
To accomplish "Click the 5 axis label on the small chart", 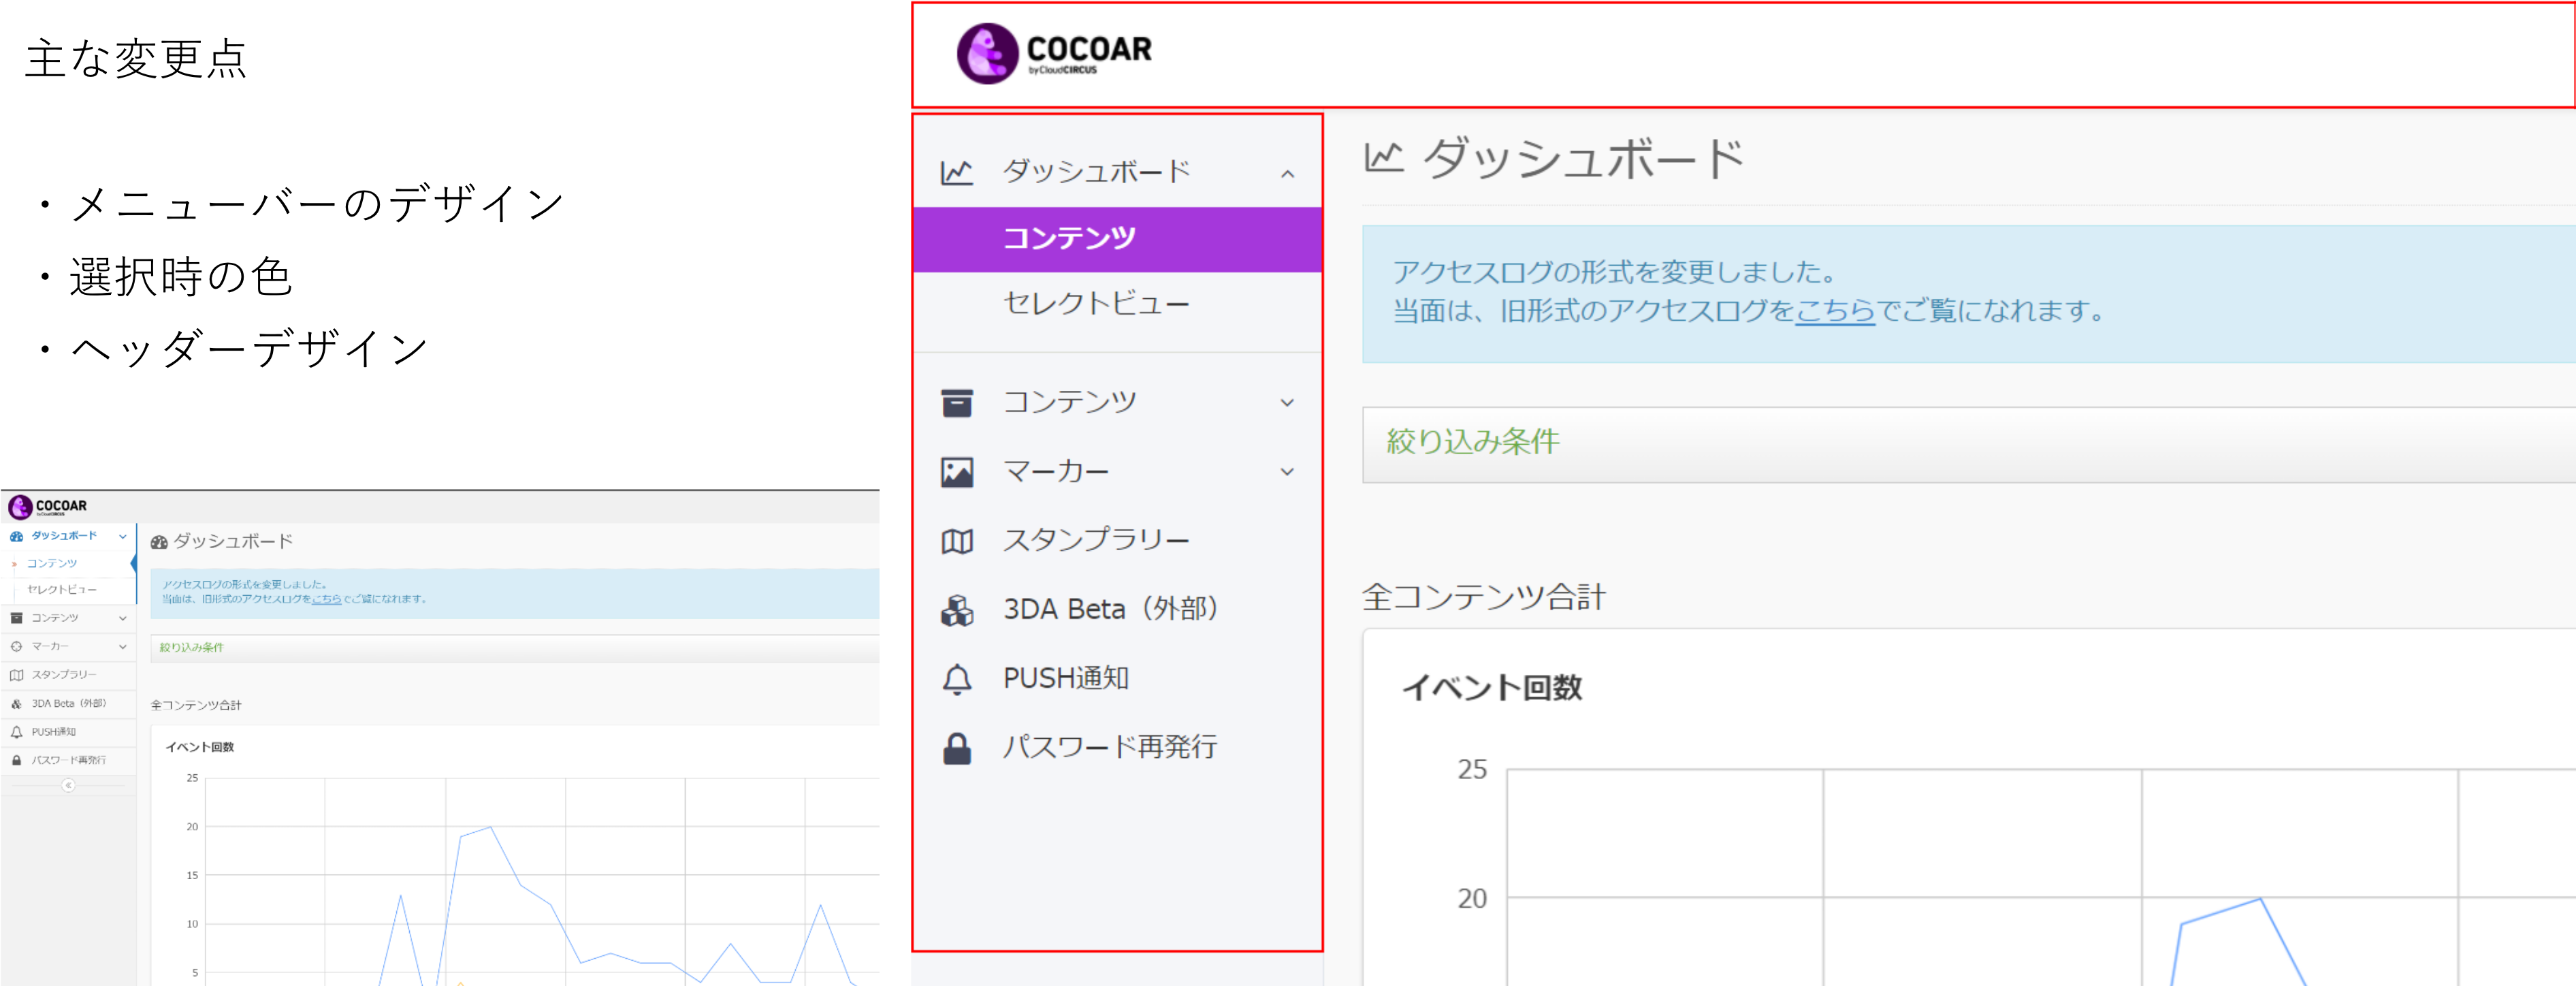I will pyautogui.click(x=195, y=973).
